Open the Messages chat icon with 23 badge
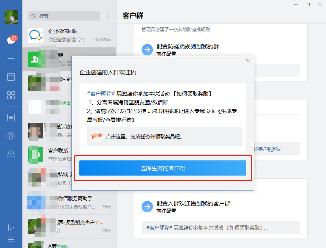Viewport: 326px width, 248px height. 11,40
